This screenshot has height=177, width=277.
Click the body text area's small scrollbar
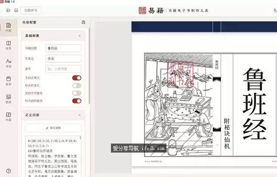tap(81, 138)
